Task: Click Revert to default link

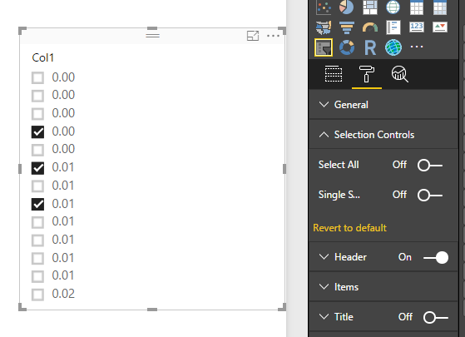Action: click(349, 228)
